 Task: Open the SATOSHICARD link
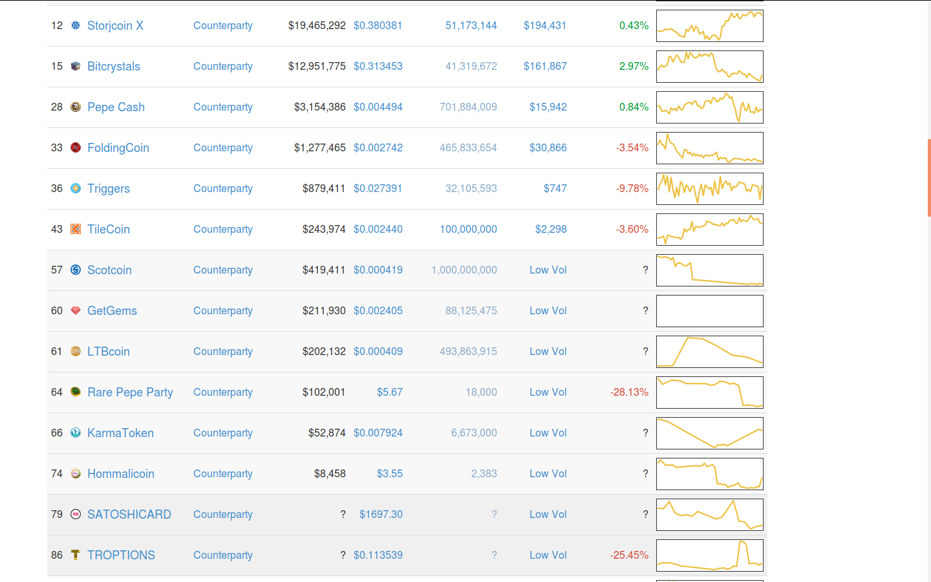click(x=129, y=514)
